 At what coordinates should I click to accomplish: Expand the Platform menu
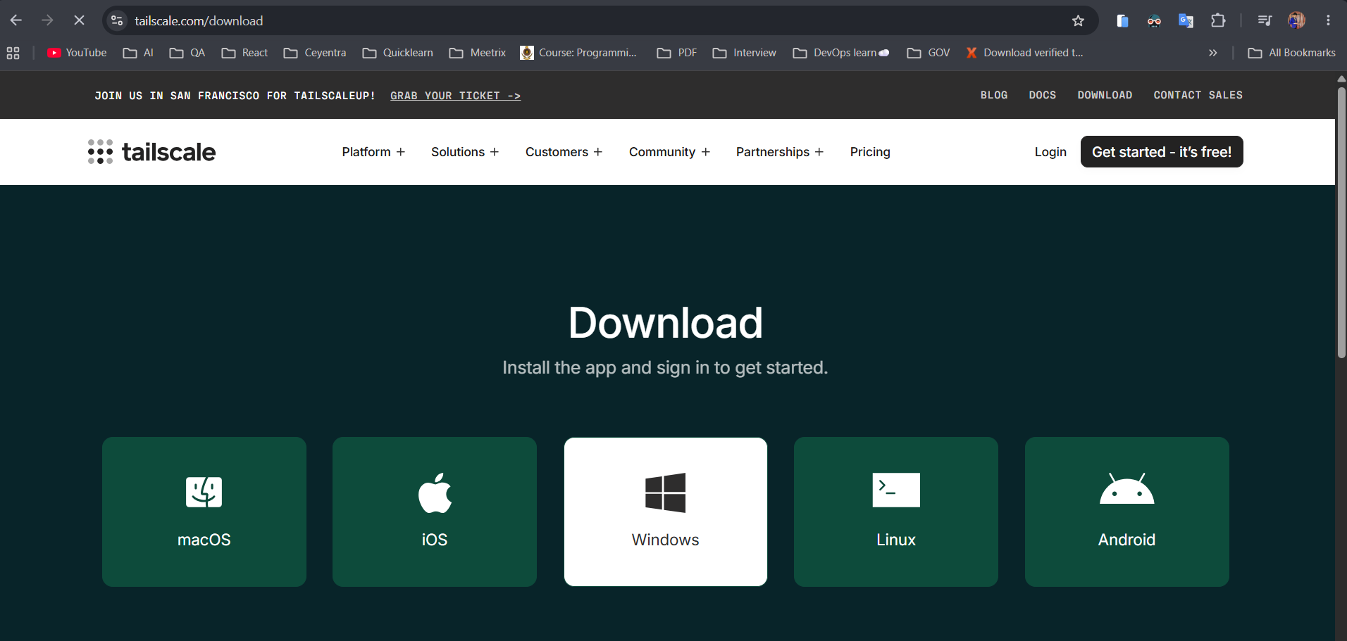(x=373, y=152)
